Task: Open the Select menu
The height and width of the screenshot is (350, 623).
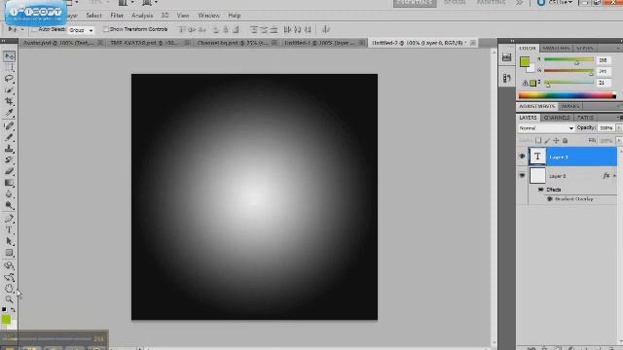Action: point(93,16)
